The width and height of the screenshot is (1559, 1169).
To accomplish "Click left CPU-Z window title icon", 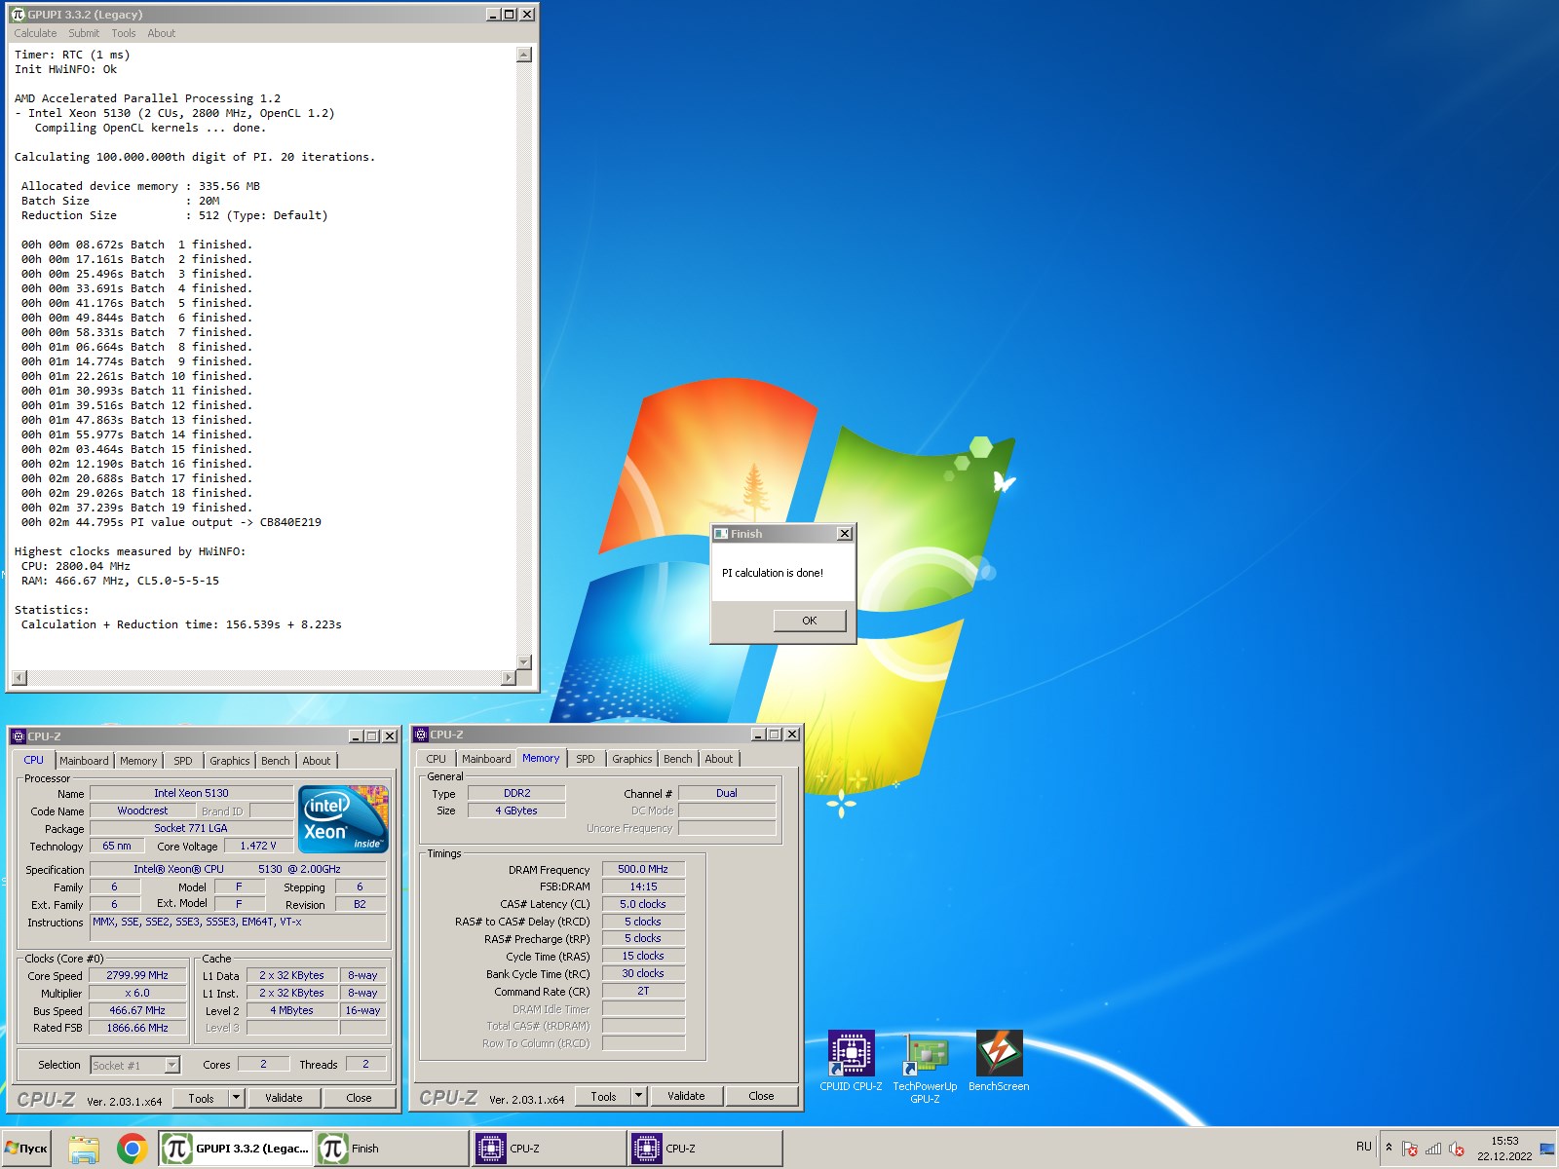I will (18, 736).
